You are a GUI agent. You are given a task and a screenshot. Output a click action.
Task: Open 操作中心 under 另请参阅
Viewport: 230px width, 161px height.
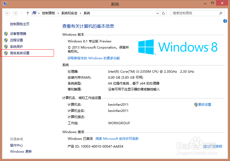(16, 145)
